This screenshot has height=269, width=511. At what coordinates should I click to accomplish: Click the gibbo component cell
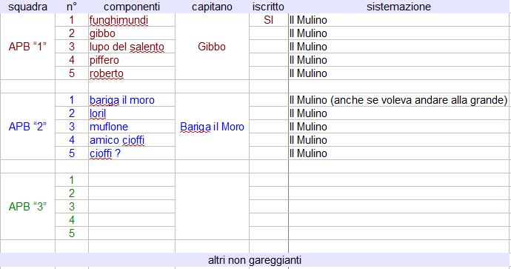132,33
